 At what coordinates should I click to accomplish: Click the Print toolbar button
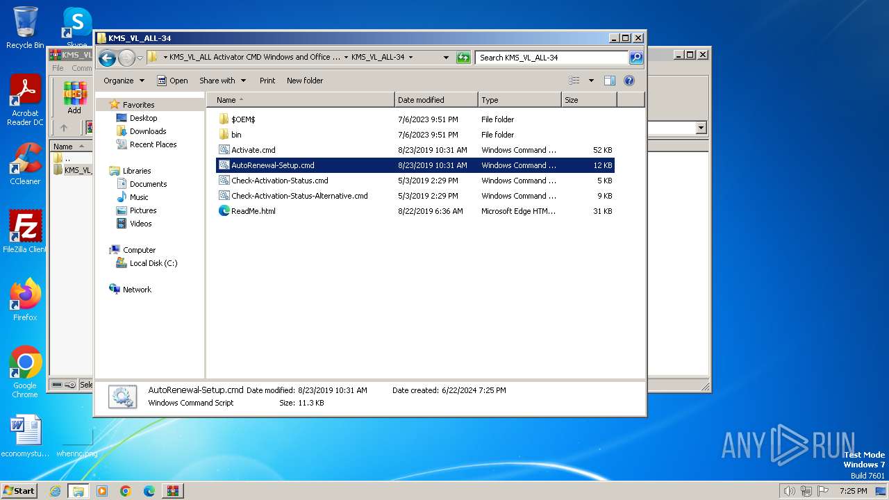267,81
